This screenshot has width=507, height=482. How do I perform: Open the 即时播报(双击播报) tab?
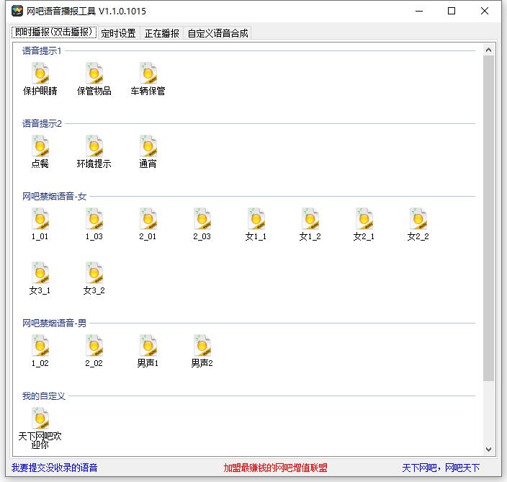(x=54, y=32)
